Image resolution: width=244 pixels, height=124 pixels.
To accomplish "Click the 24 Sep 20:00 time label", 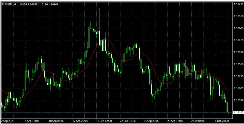I will click(x=152, y=121).
